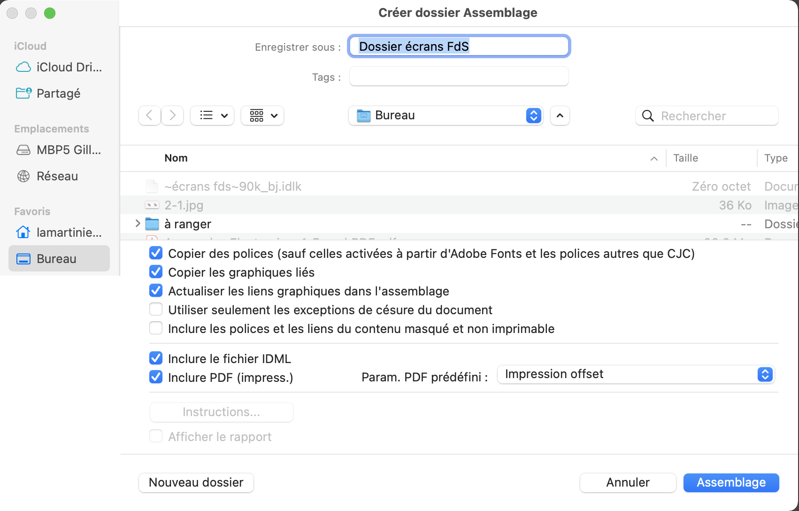Open the Bureau location dropdown

pos(446,116)
